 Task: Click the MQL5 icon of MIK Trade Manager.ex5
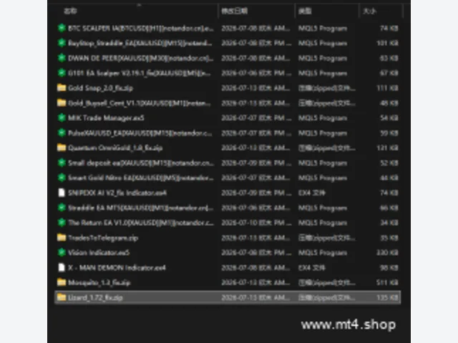(x=62, y=118)
